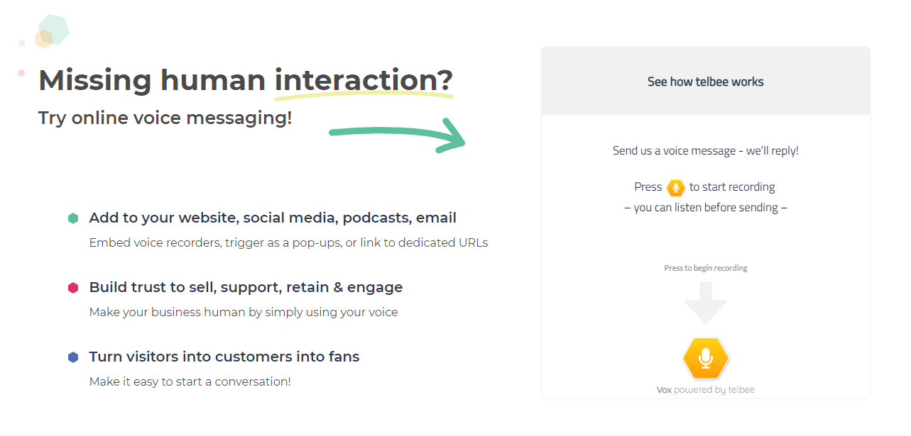Viewport: 911px width, 436px height.
Task: Click the Missing human interaction headline
Action: click(x=245, y=80)
